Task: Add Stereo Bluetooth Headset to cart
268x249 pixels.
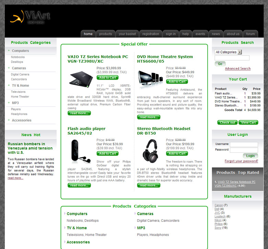Action: coord(177,153)
